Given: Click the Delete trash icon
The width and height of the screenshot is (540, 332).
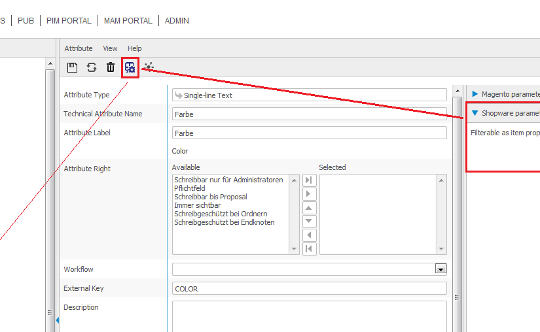Looking at the screenshot, I should (111, 67).
